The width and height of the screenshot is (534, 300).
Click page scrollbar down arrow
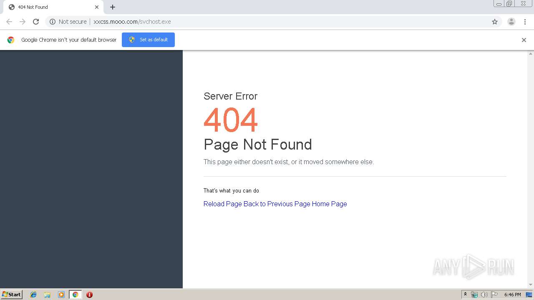tap(531, 285)
